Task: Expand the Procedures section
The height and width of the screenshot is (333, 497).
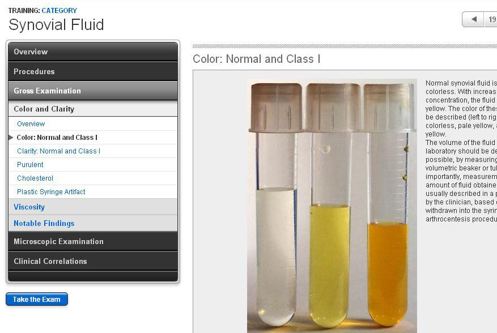Action: (93, 71)
